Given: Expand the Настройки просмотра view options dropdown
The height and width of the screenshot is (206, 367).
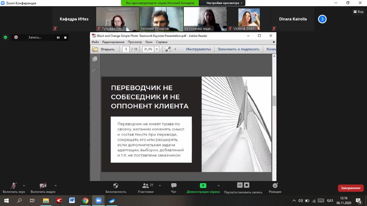Looking at the screenshot, I should [224, 3].
